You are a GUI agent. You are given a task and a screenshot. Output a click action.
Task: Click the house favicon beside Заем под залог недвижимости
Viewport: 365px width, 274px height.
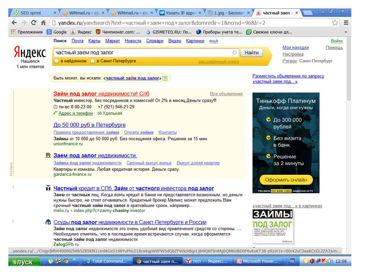[x=48, y=155]
